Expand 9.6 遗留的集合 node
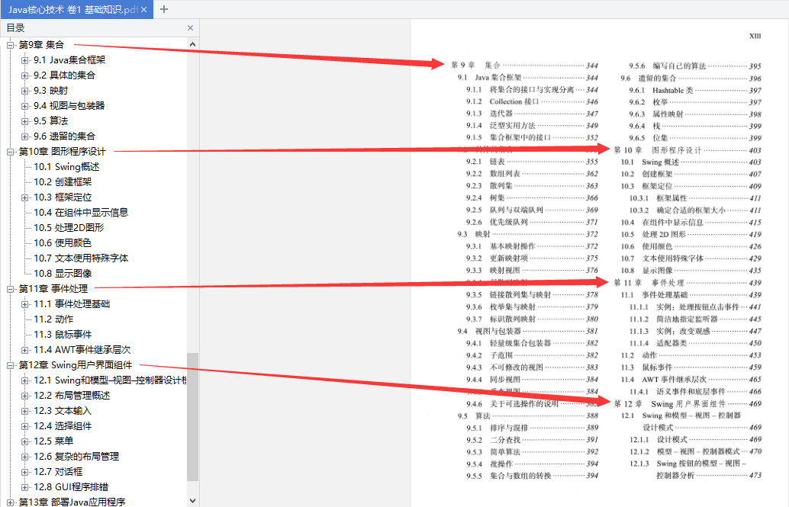 (x=24, y=136)
